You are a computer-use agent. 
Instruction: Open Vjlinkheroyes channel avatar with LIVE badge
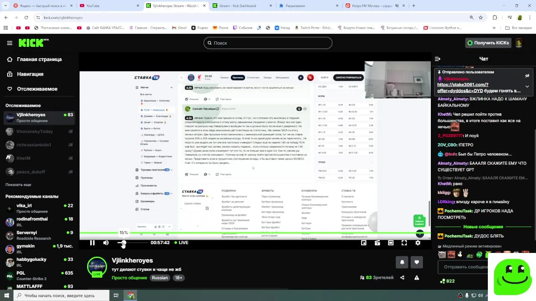pyautogui.click(x=97, y=267)
